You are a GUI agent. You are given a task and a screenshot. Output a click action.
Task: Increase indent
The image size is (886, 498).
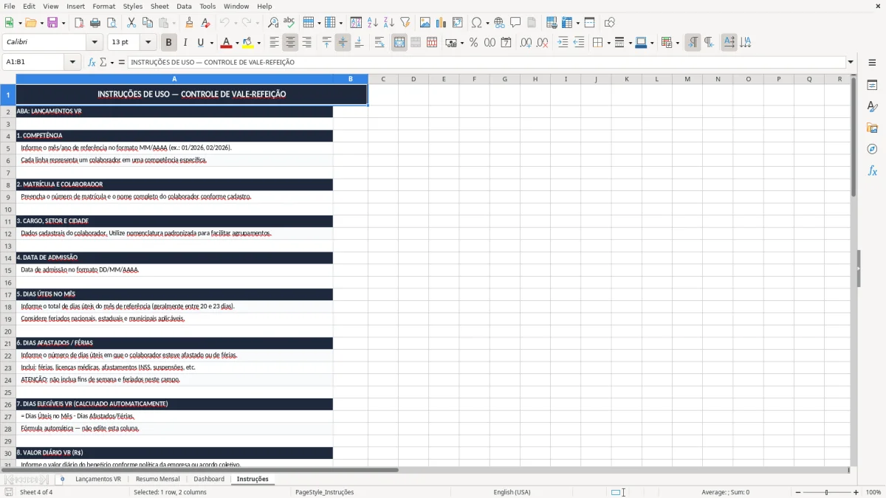(x=563, y=43)
